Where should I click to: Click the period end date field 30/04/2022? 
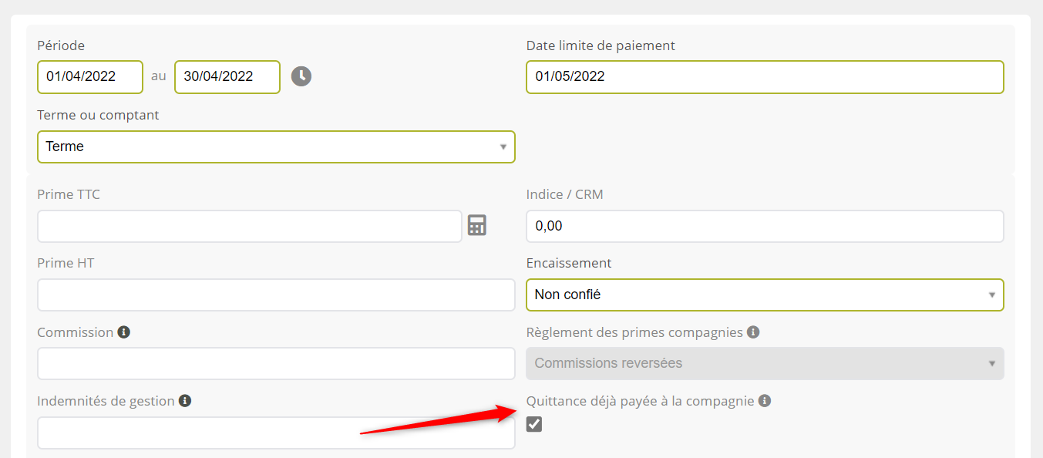pyautogui.click(x=227, y=77)
